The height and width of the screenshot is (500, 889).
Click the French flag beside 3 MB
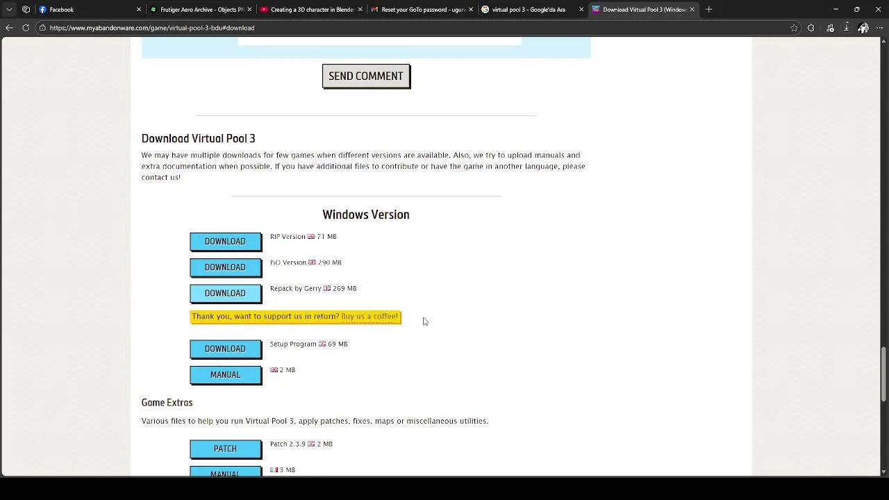[x=274, y=470]
